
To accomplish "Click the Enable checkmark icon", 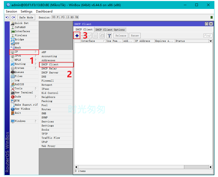I will 90,36.
